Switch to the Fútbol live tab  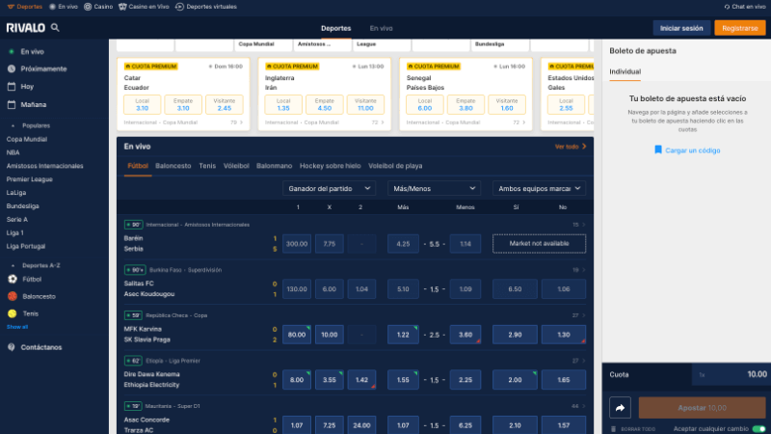pos(138,166)
